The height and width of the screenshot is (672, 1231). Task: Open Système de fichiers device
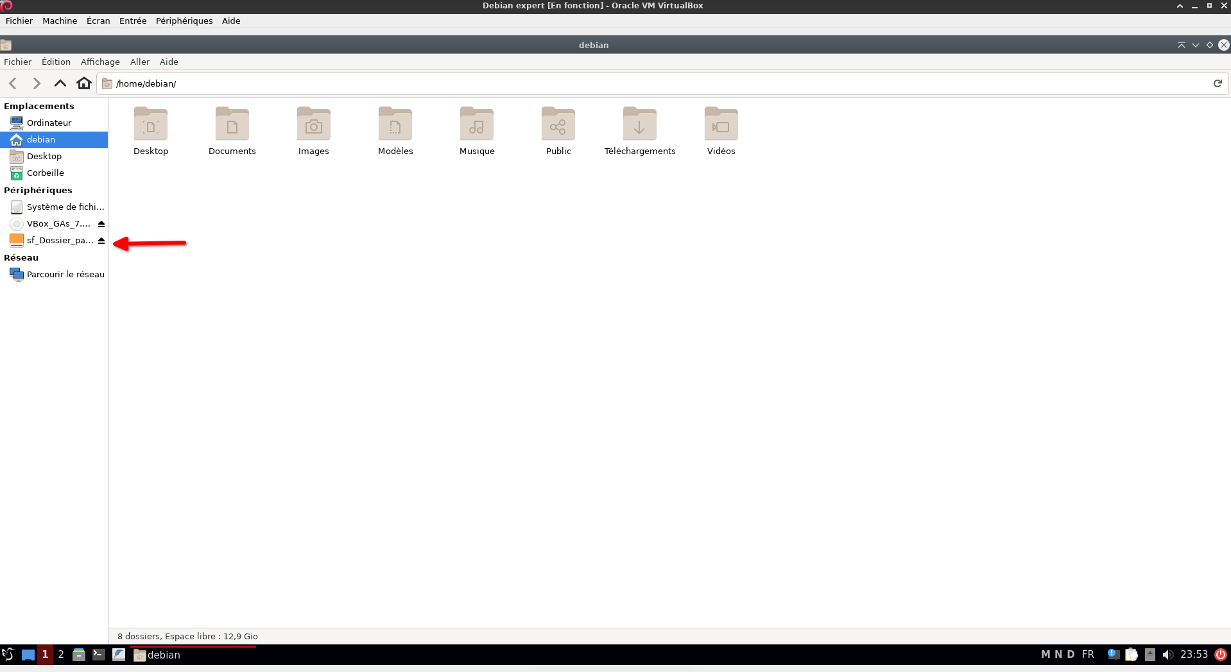point(54,207)
